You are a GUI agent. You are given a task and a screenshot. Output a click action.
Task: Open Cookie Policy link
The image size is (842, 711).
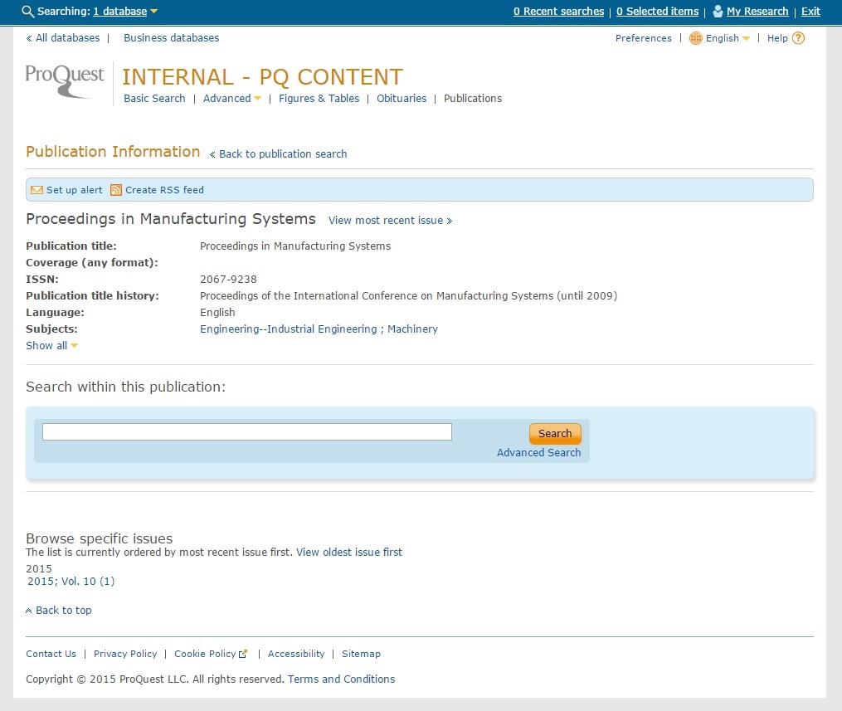205,654
